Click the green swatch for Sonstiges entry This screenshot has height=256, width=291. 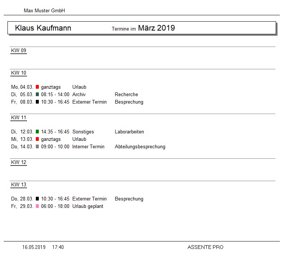pyautogui.click(x=37, y=132)
